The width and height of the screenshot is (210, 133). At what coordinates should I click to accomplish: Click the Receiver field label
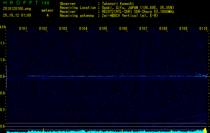point(68,12)
